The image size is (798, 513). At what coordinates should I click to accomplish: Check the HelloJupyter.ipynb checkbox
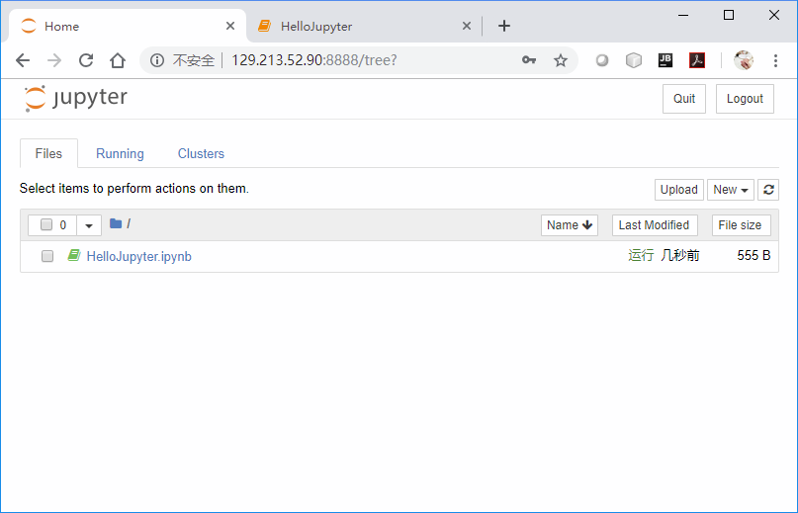(47, 256)
